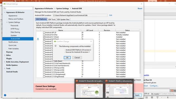
Task: Open HTTP Proxy settings
Action: (15, 29)
